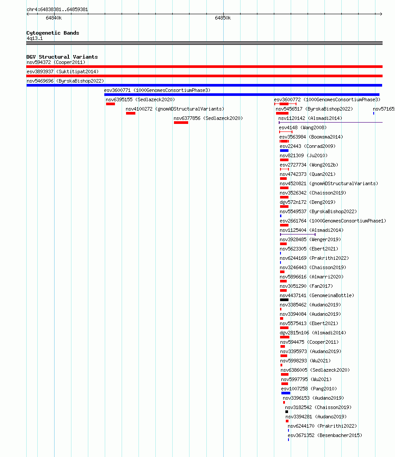
Task: Click esv22443 (Conrad2009) label
Action: click(308, 146)
